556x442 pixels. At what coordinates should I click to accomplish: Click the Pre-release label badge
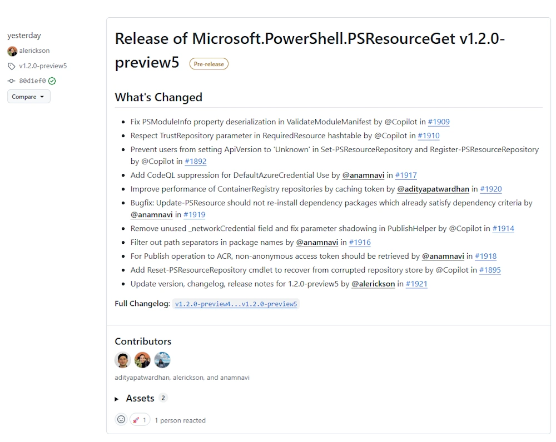tap(209, 64)
